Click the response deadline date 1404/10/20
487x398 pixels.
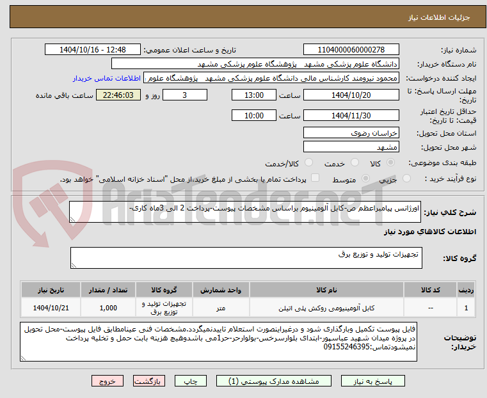pos(351,95)
